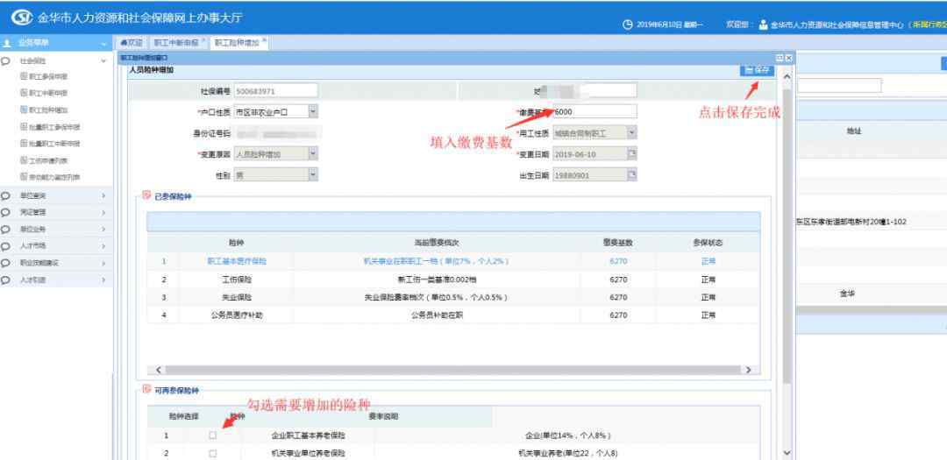
Task: Click the 职工基本医疗保险 link
Action: (x=237, y=261)
